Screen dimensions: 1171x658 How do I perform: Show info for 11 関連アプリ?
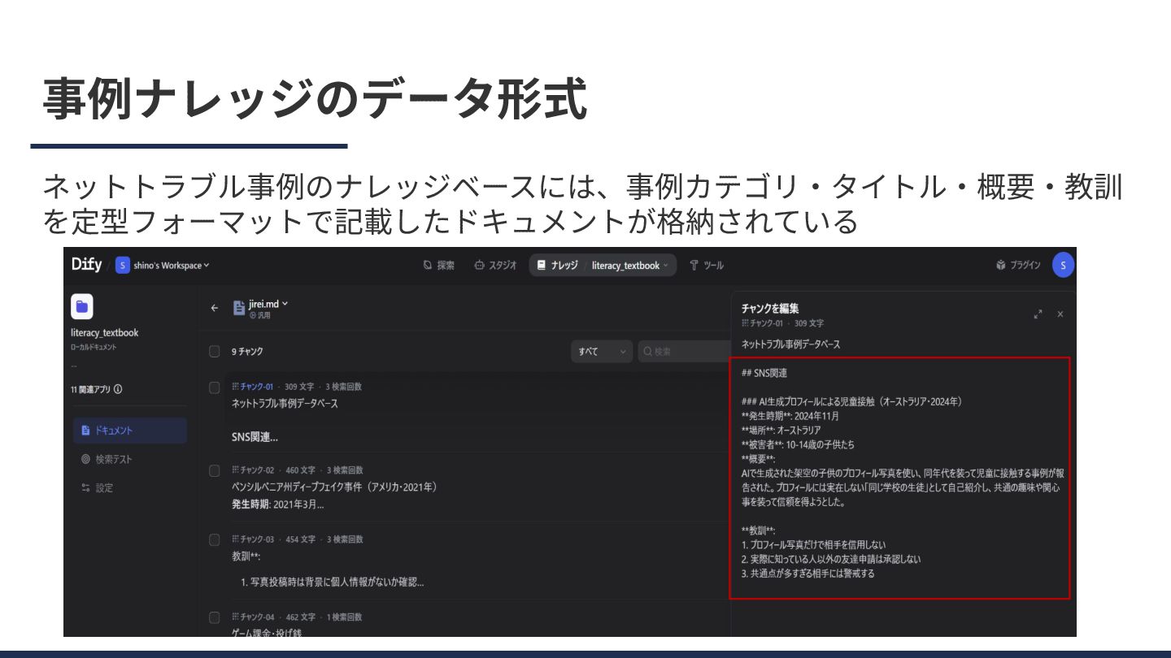coord(118,389)
